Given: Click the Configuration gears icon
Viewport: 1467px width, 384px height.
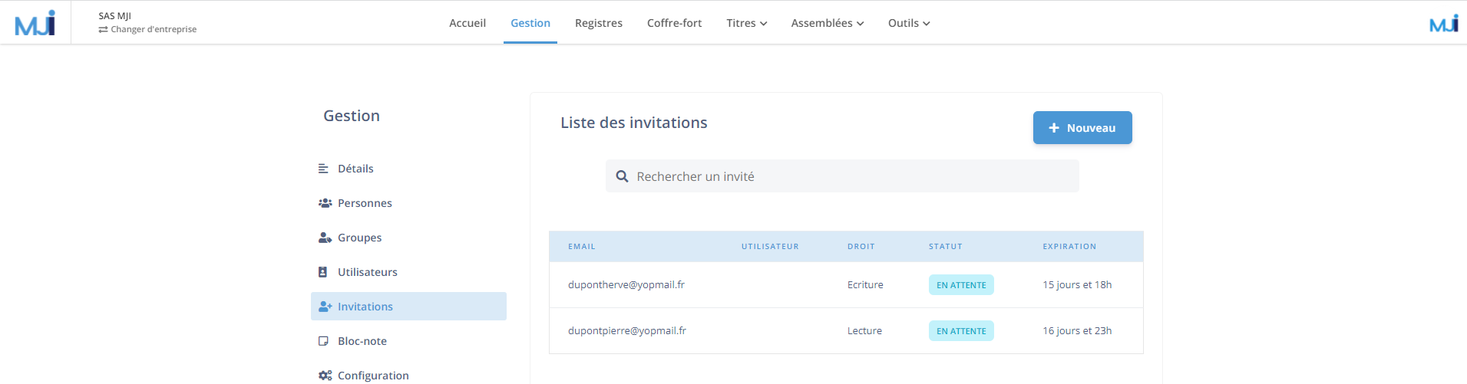Looking at the screenshot, I should point(325,376).
